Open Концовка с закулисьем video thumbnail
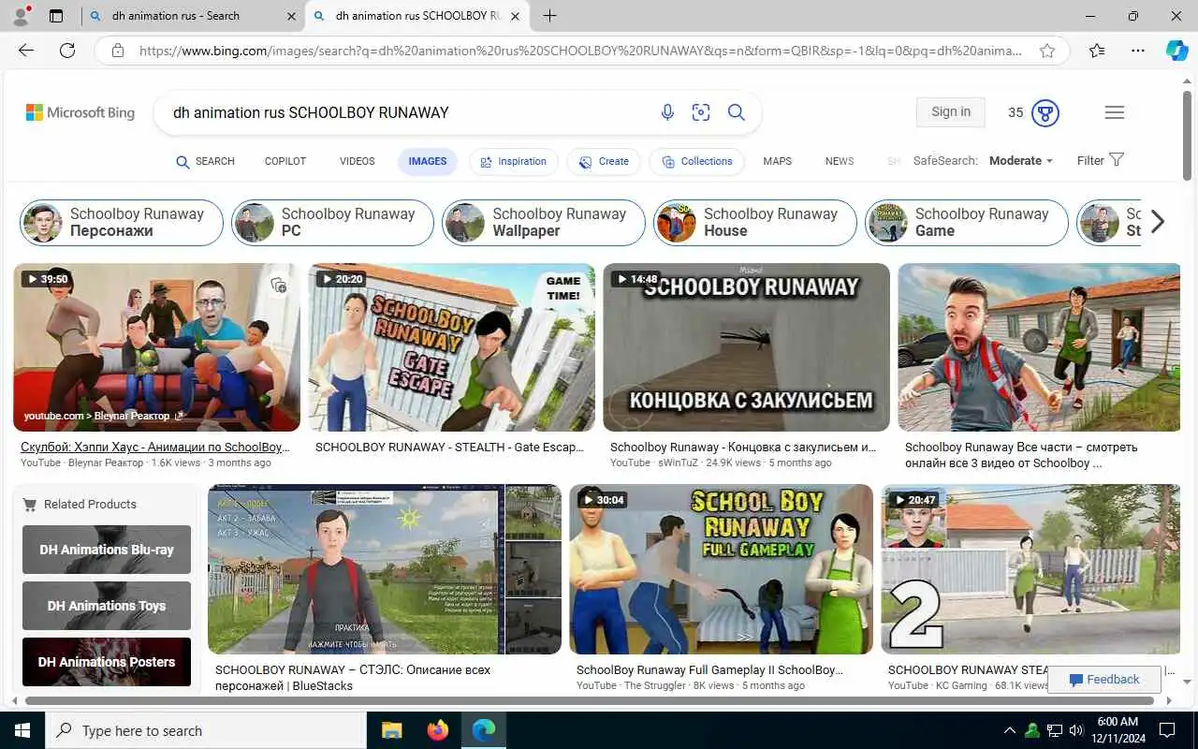 (x=747, y=347)
